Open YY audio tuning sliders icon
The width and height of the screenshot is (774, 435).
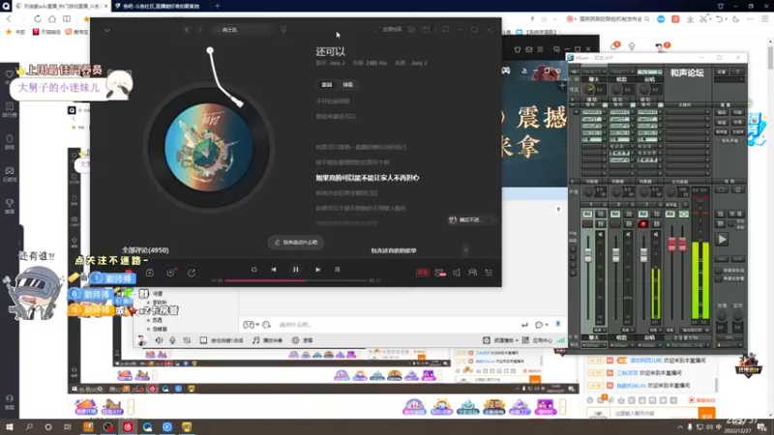click(x=187, y=340)
